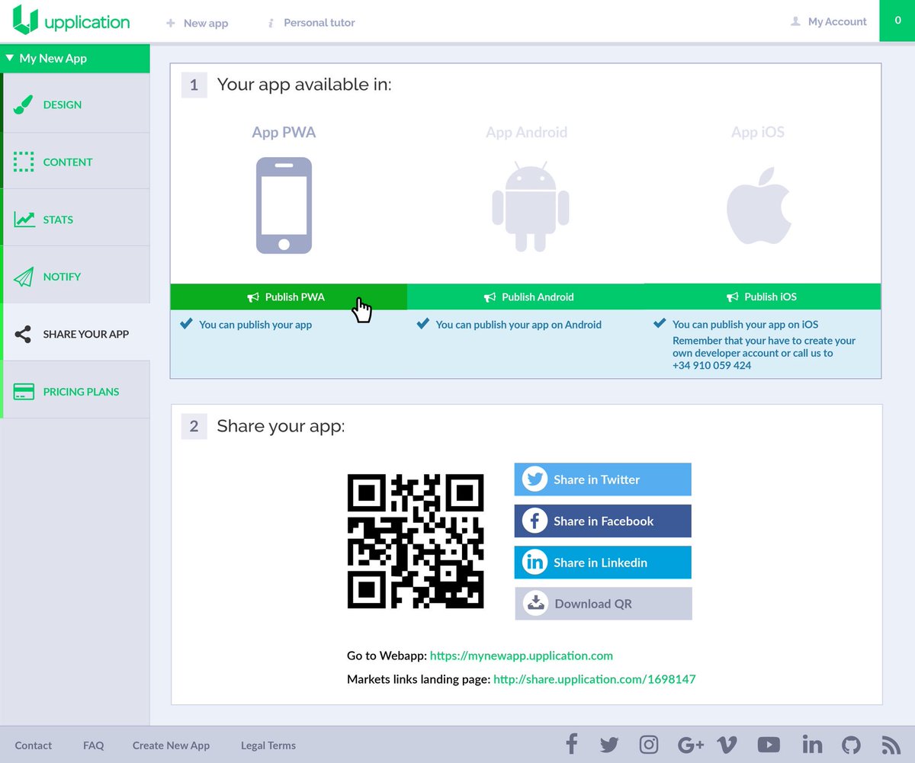Screen dimensions: 915x763
Task: Open Legal Terms in footer
Action: click(268, 745)
